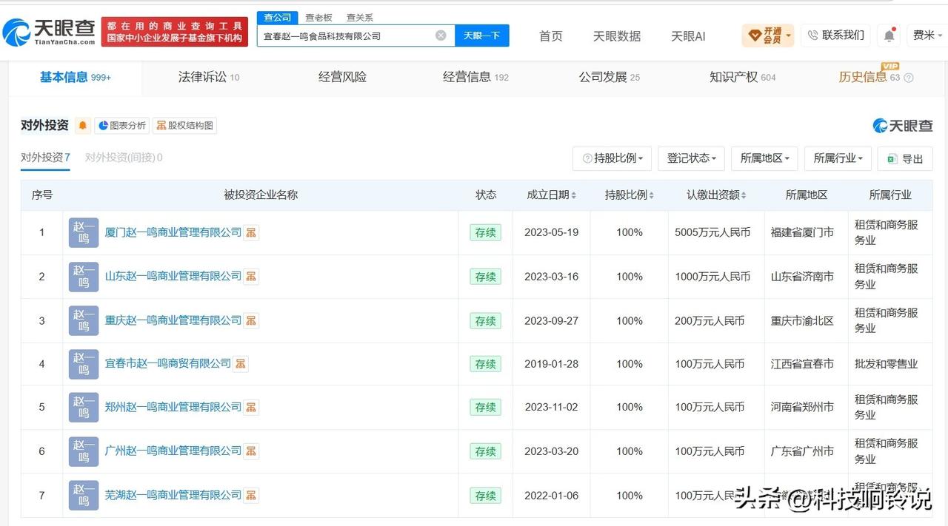Open 厦门赵一鸣商业管理有限公司 company link
The width and height of the screenshot is (948, 526).
173,232
